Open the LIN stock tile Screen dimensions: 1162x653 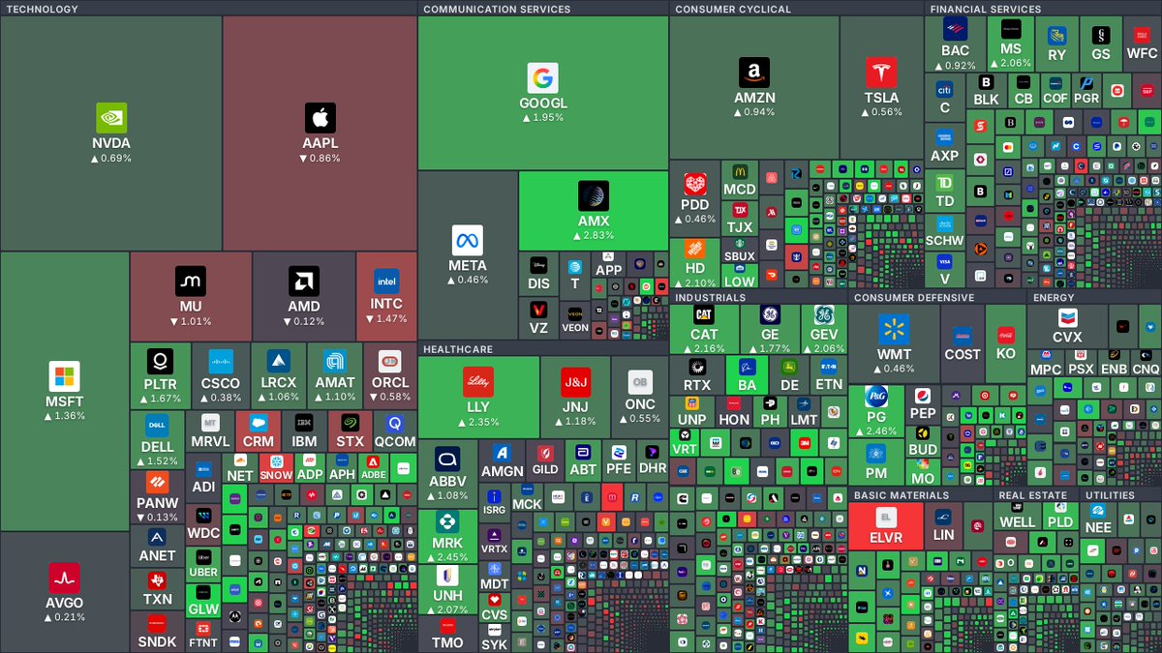coord(943,526)
